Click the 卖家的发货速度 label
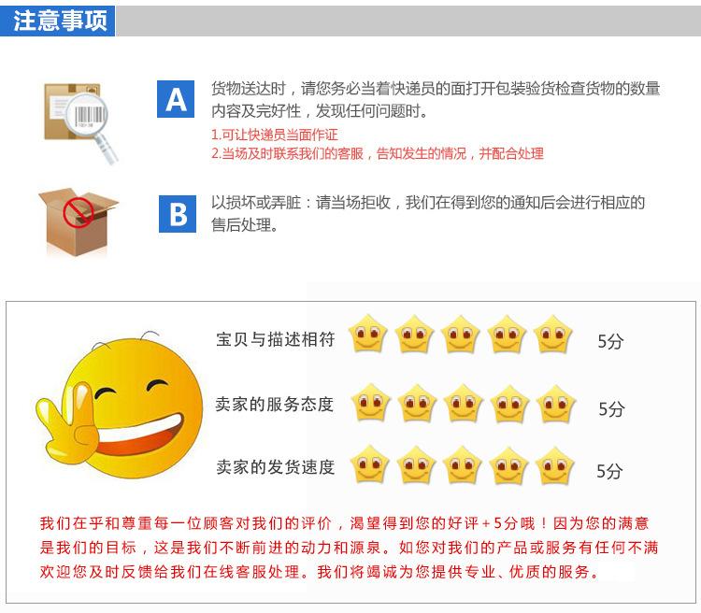This screenshot has height=613, width=701. [276, 467]
